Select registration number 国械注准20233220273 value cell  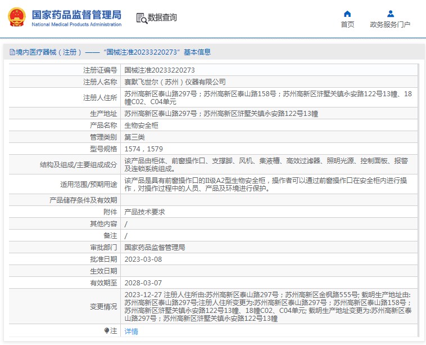tap(160, 70)
